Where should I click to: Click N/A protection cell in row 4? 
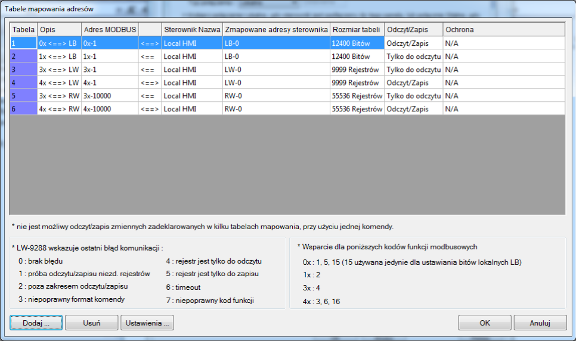(x=504, y=83)
